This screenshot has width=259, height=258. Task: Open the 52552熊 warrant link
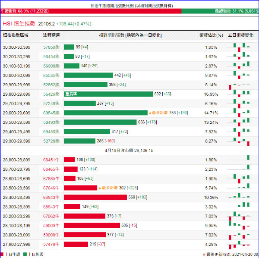51,85
